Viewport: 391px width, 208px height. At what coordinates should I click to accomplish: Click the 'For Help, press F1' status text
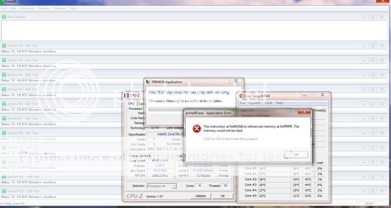click(13, 204)
